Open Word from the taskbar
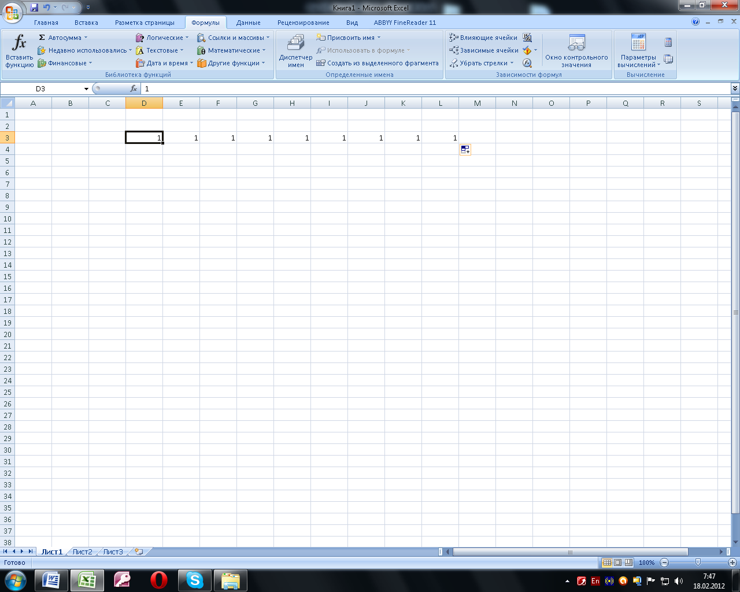 [x=51, y=580]
